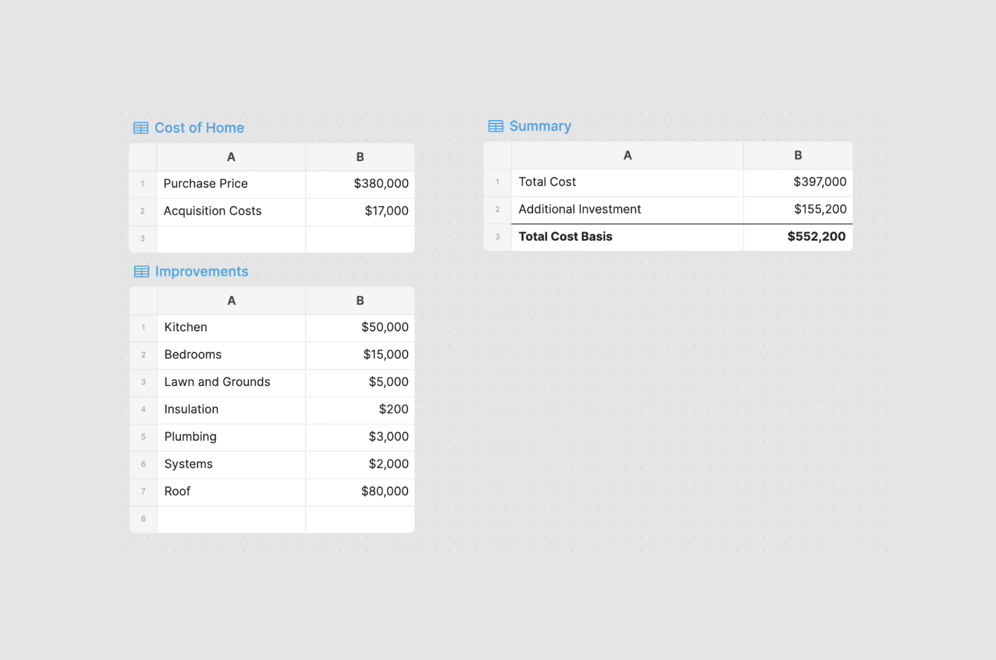Select column A header in Summary table

[x=627, y=156]
